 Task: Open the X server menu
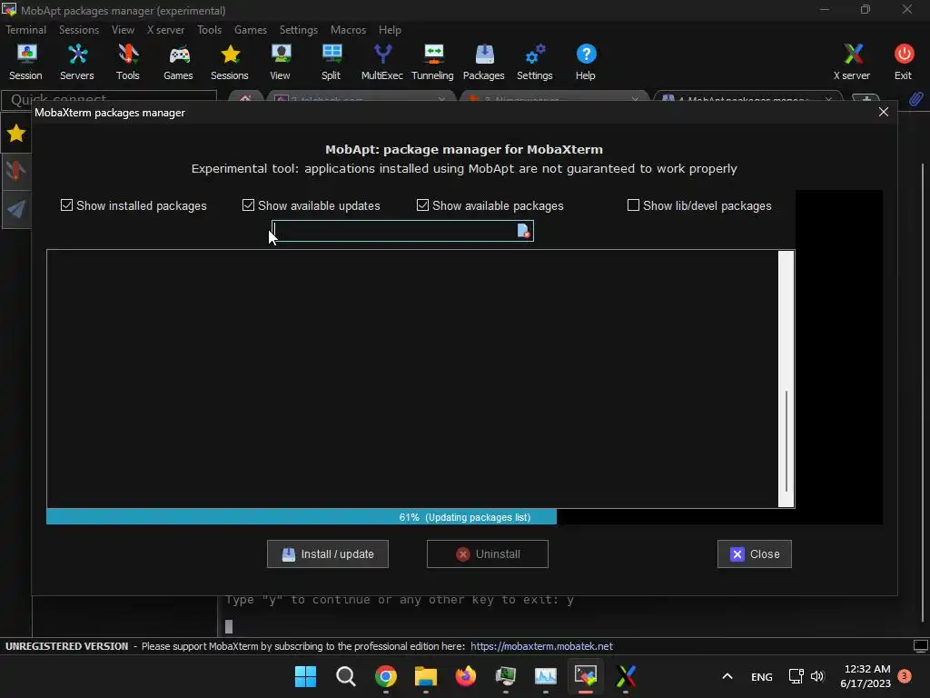pyautogui.click(x=165, y=30)
